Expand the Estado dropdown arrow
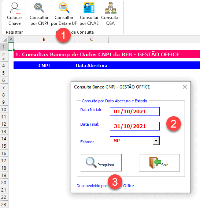Viewport: 200px width, 208px height. (156, 141)
